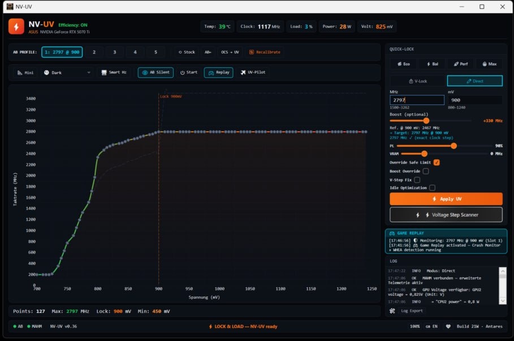Choose the Eco quick-lock preset
This screenshot has height=341, width=514.
(404, 64)
